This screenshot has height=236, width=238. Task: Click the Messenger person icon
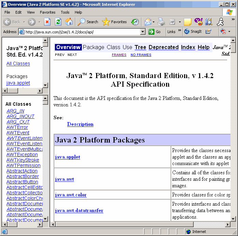(x=220, y=22)
